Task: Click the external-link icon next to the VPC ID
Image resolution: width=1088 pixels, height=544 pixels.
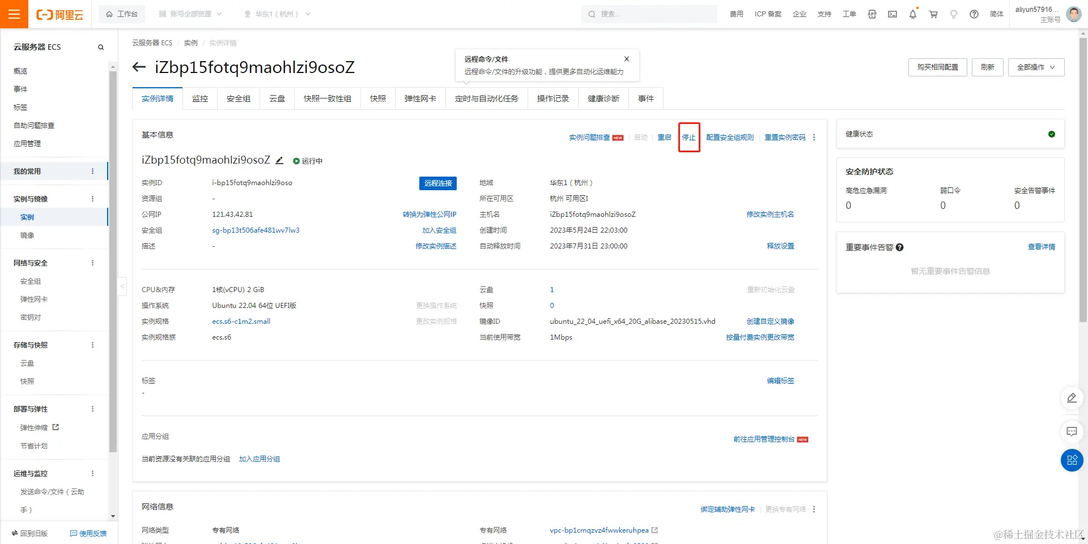Action: pos(655,530)
